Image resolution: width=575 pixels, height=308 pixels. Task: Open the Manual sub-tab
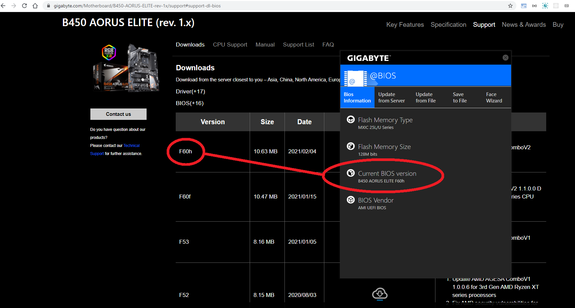pos(265,45)
